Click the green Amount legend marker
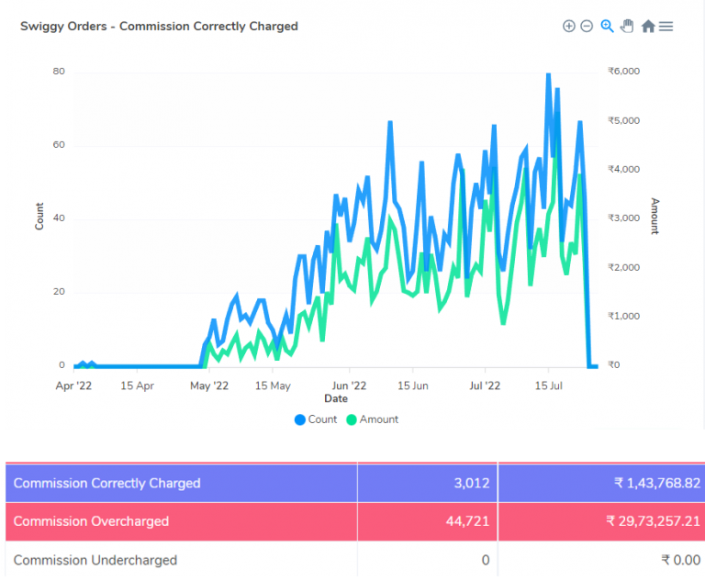The height and width of the screenshot is (581, 705). [x=352, y=419]
